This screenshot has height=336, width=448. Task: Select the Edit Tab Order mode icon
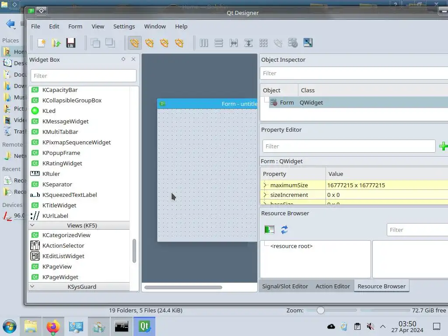click(x=179, y=43)
